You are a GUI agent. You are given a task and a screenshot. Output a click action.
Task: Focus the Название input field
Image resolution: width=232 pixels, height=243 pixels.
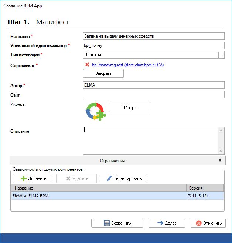click(x=154, y=36)
